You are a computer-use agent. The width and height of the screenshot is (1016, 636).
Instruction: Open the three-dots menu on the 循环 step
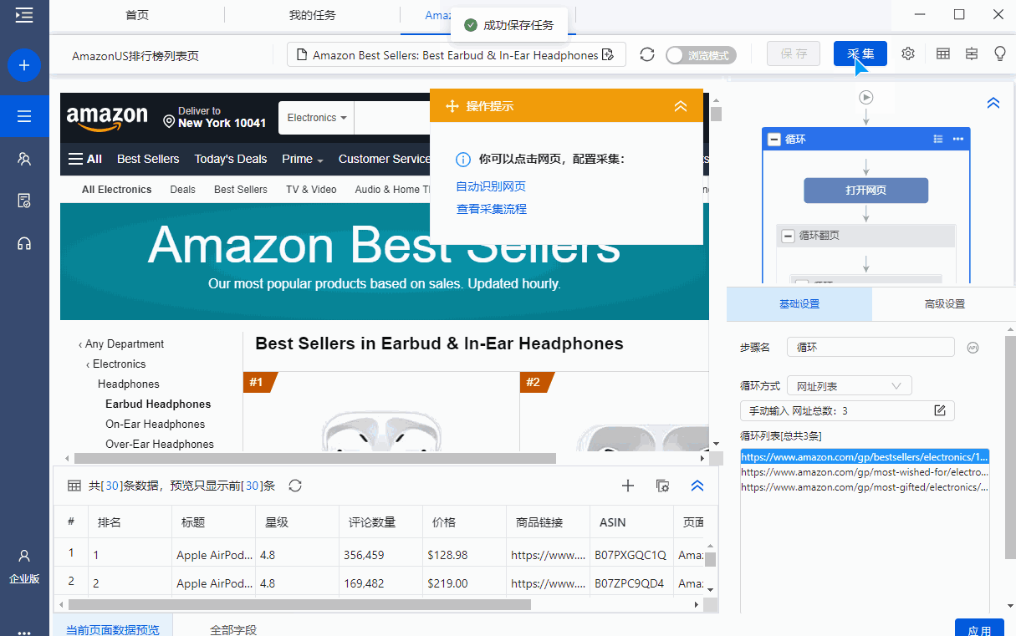coord(958,139)
